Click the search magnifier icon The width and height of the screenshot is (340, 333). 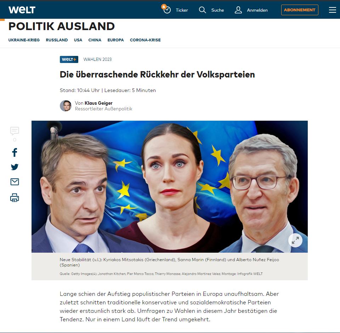[202, 10]
